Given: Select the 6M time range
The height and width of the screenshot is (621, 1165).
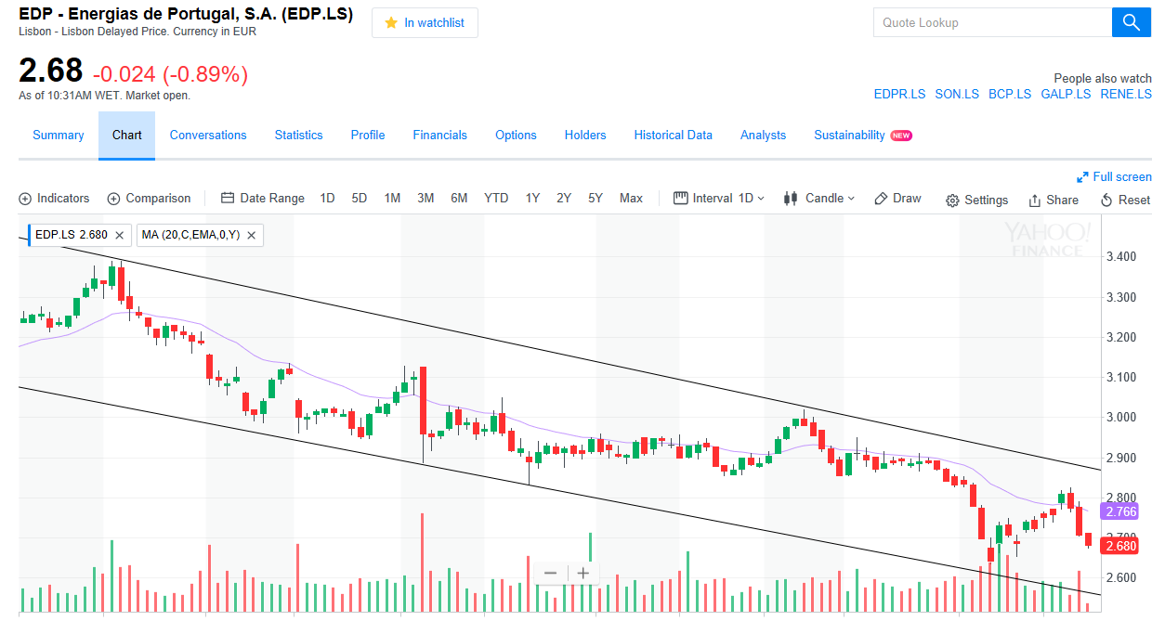Looking at the screenshot, I should tap(459, 199).
